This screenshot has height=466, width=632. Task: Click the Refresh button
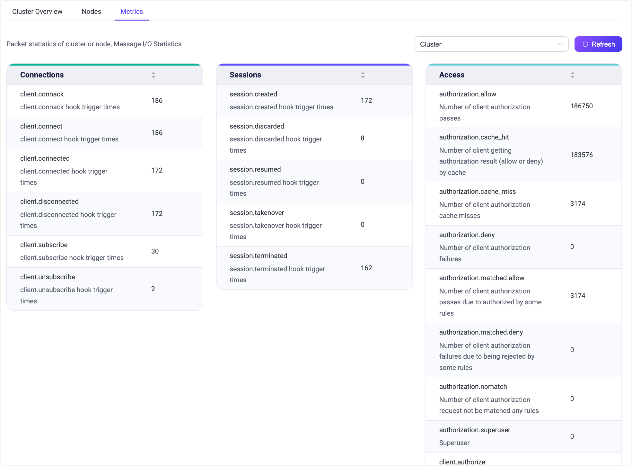point(598,44)
